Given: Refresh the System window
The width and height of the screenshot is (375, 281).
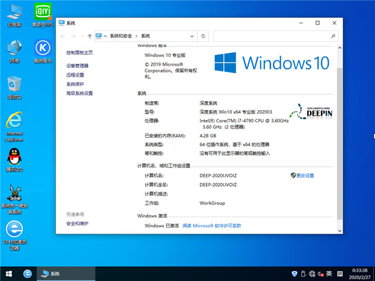Looking at the screenshot, I should click(203, 36).
